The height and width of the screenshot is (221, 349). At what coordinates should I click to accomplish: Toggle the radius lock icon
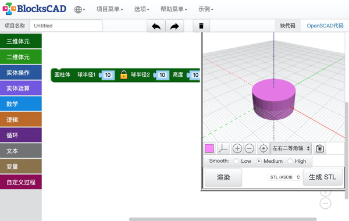[124, 75]
